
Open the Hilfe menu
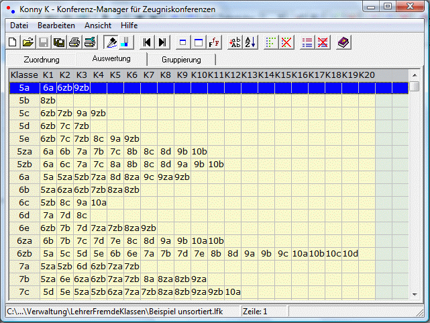(129, 25)
